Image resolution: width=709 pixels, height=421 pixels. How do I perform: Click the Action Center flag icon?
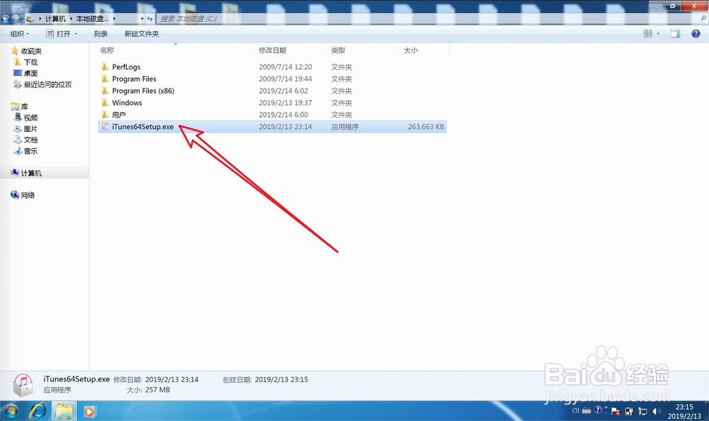615,412
